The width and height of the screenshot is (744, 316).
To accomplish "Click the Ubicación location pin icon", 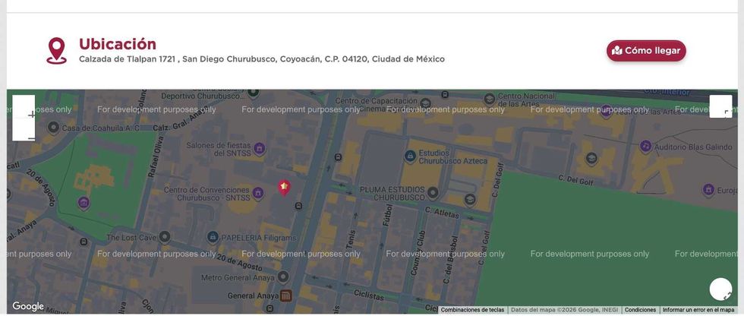I will point(56,51).
